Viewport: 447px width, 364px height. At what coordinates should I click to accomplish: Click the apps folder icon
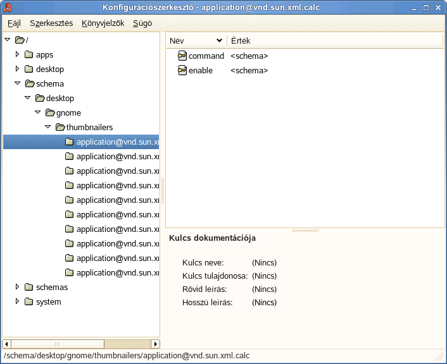coord(28,54)
